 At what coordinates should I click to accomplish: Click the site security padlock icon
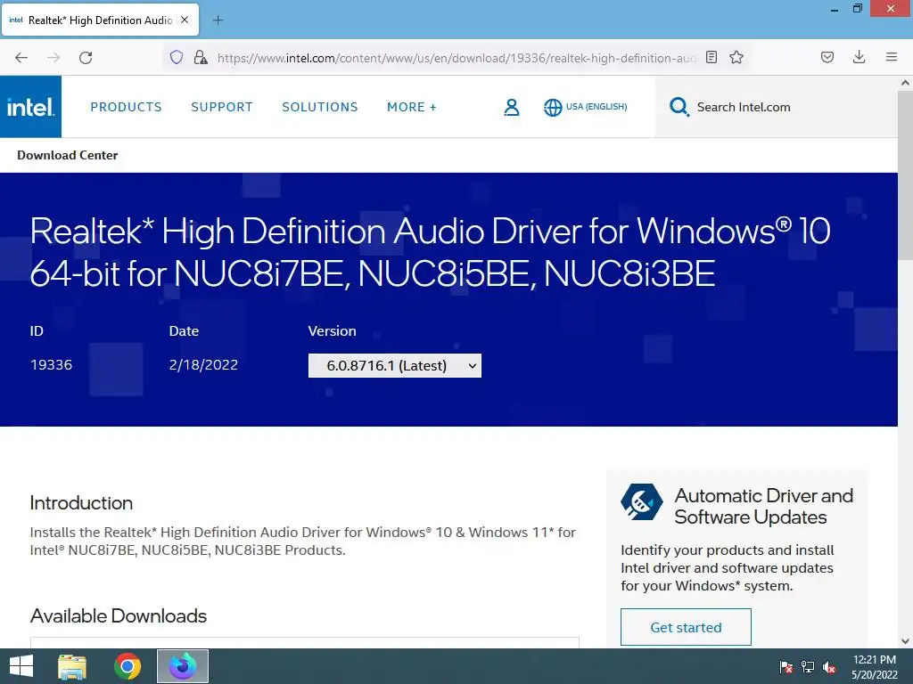coord(201,57)
